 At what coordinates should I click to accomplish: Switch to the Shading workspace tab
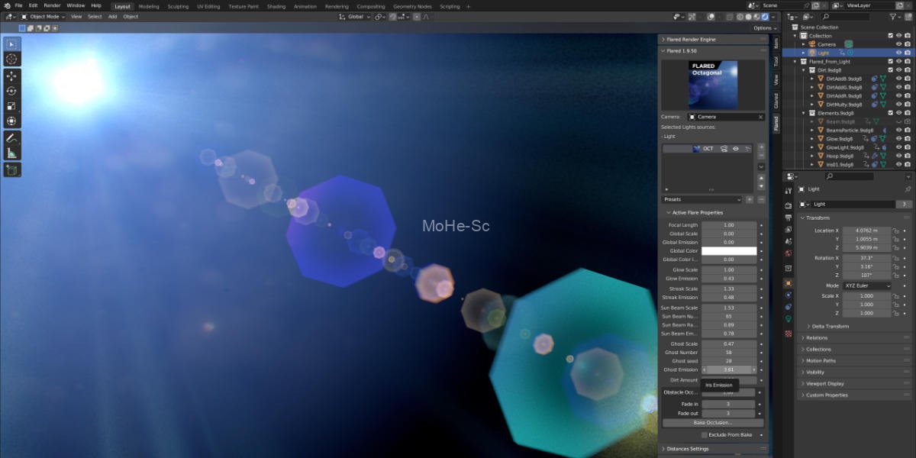(277, 6)
